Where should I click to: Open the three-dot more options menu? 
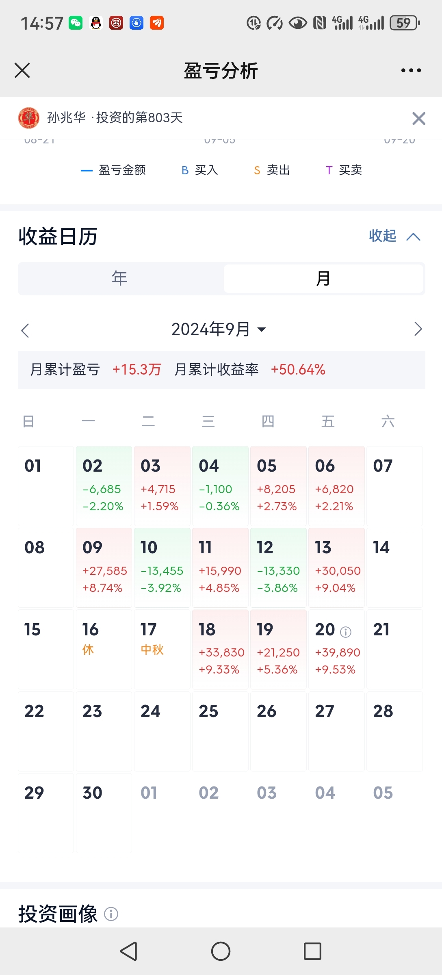coord(411,70)
